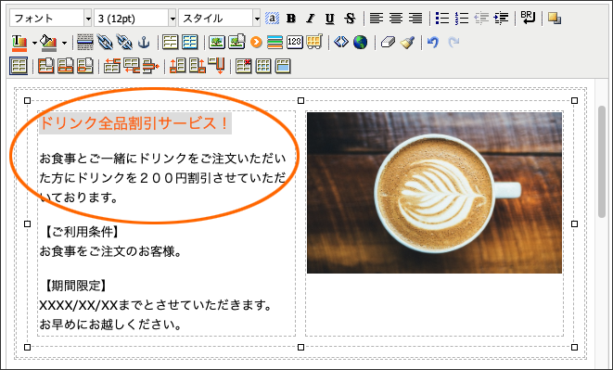613x370 pixels.
Task: Align text to the right
Action: pyautogui.click(x=415, y=19)
